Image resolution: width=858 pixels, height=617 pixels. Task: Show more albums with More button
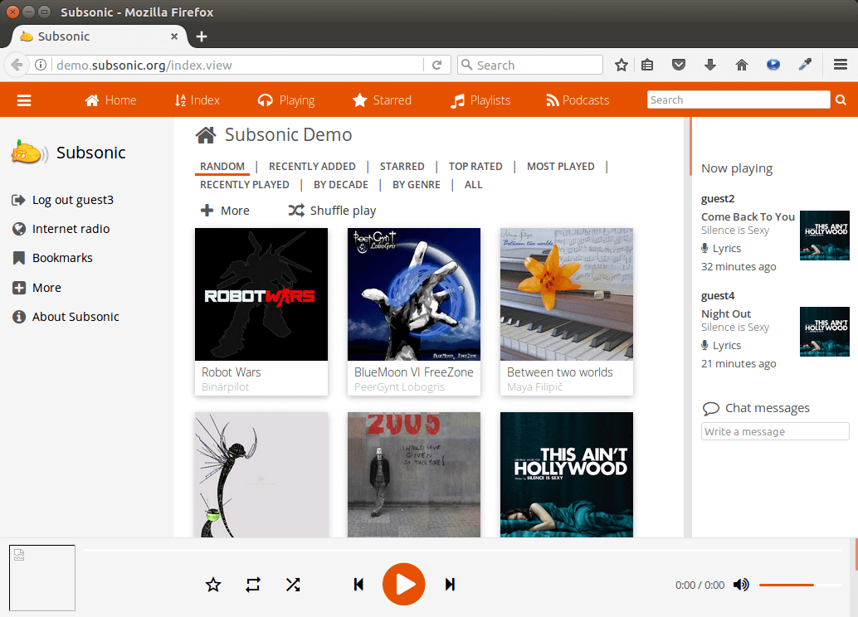(225, 211)
